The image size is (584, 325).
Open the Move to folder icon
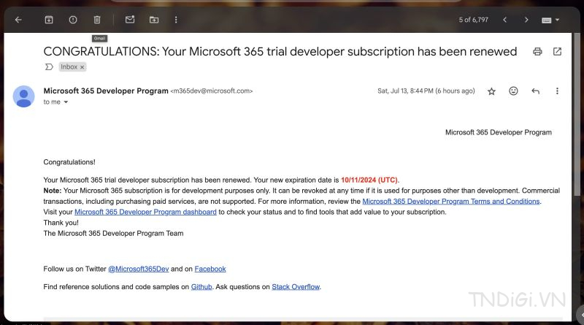pyautogui.click(x=154, y=20)
